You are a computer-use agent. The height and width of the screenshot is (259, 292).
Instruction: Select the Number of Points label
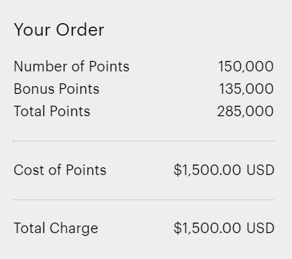coord(71,66)
